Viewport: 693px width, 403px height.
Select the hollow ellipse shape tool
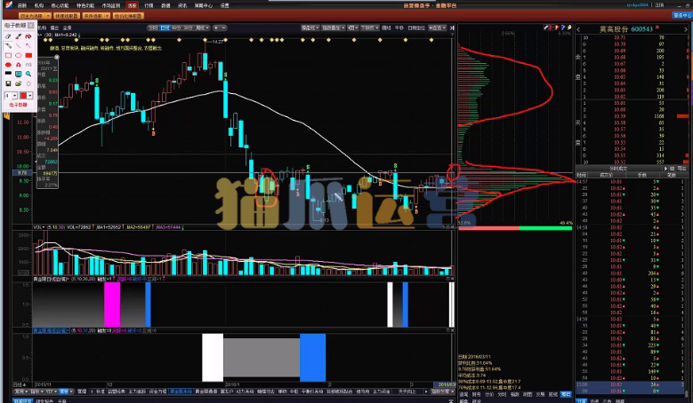click(x=19, y=56)
